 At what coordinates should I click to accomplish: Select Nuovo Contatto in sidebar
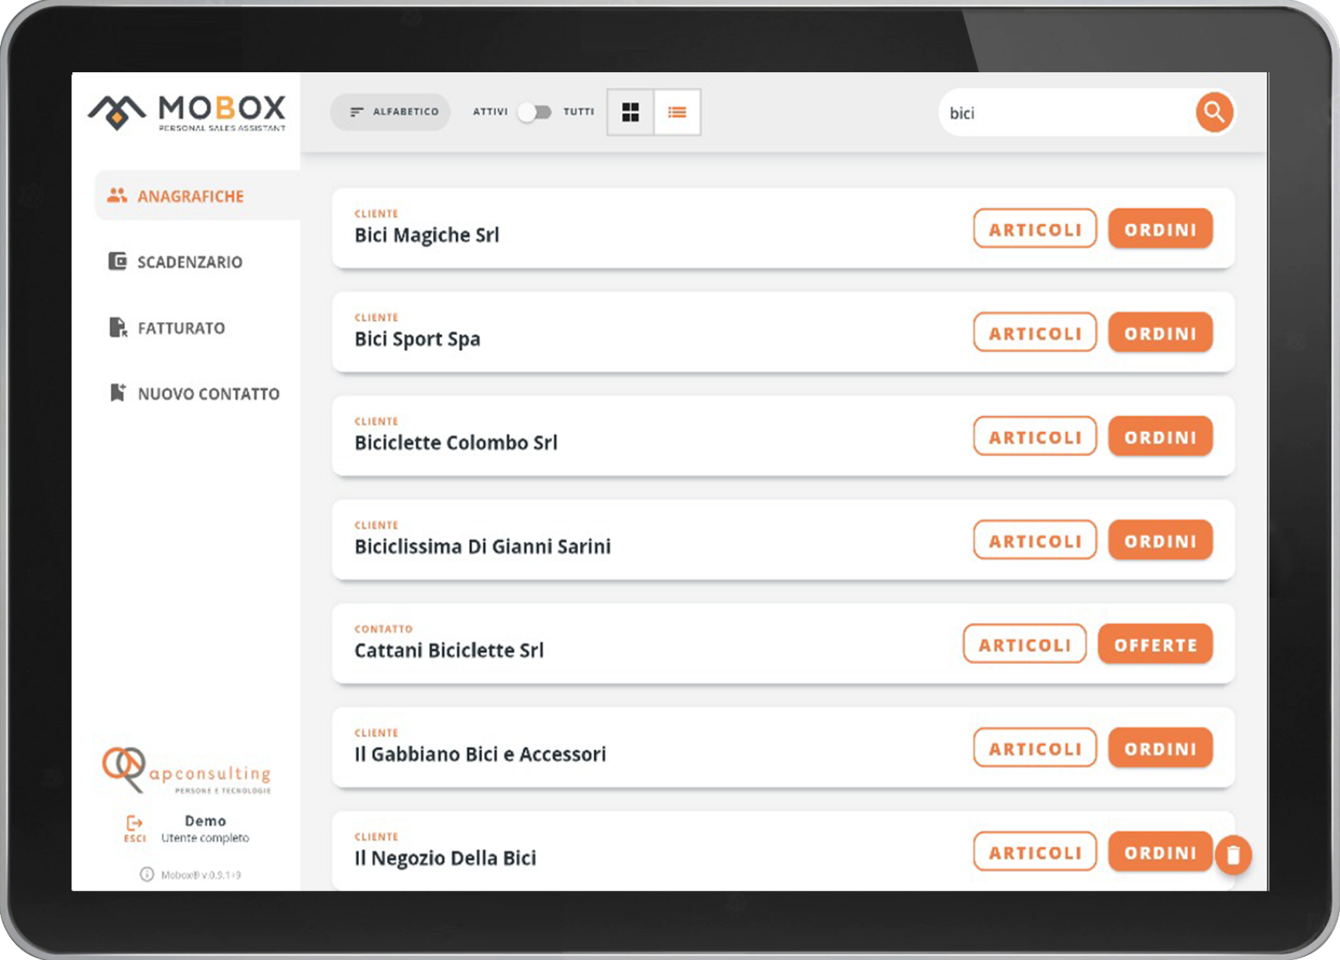click(x=207, y=394)
